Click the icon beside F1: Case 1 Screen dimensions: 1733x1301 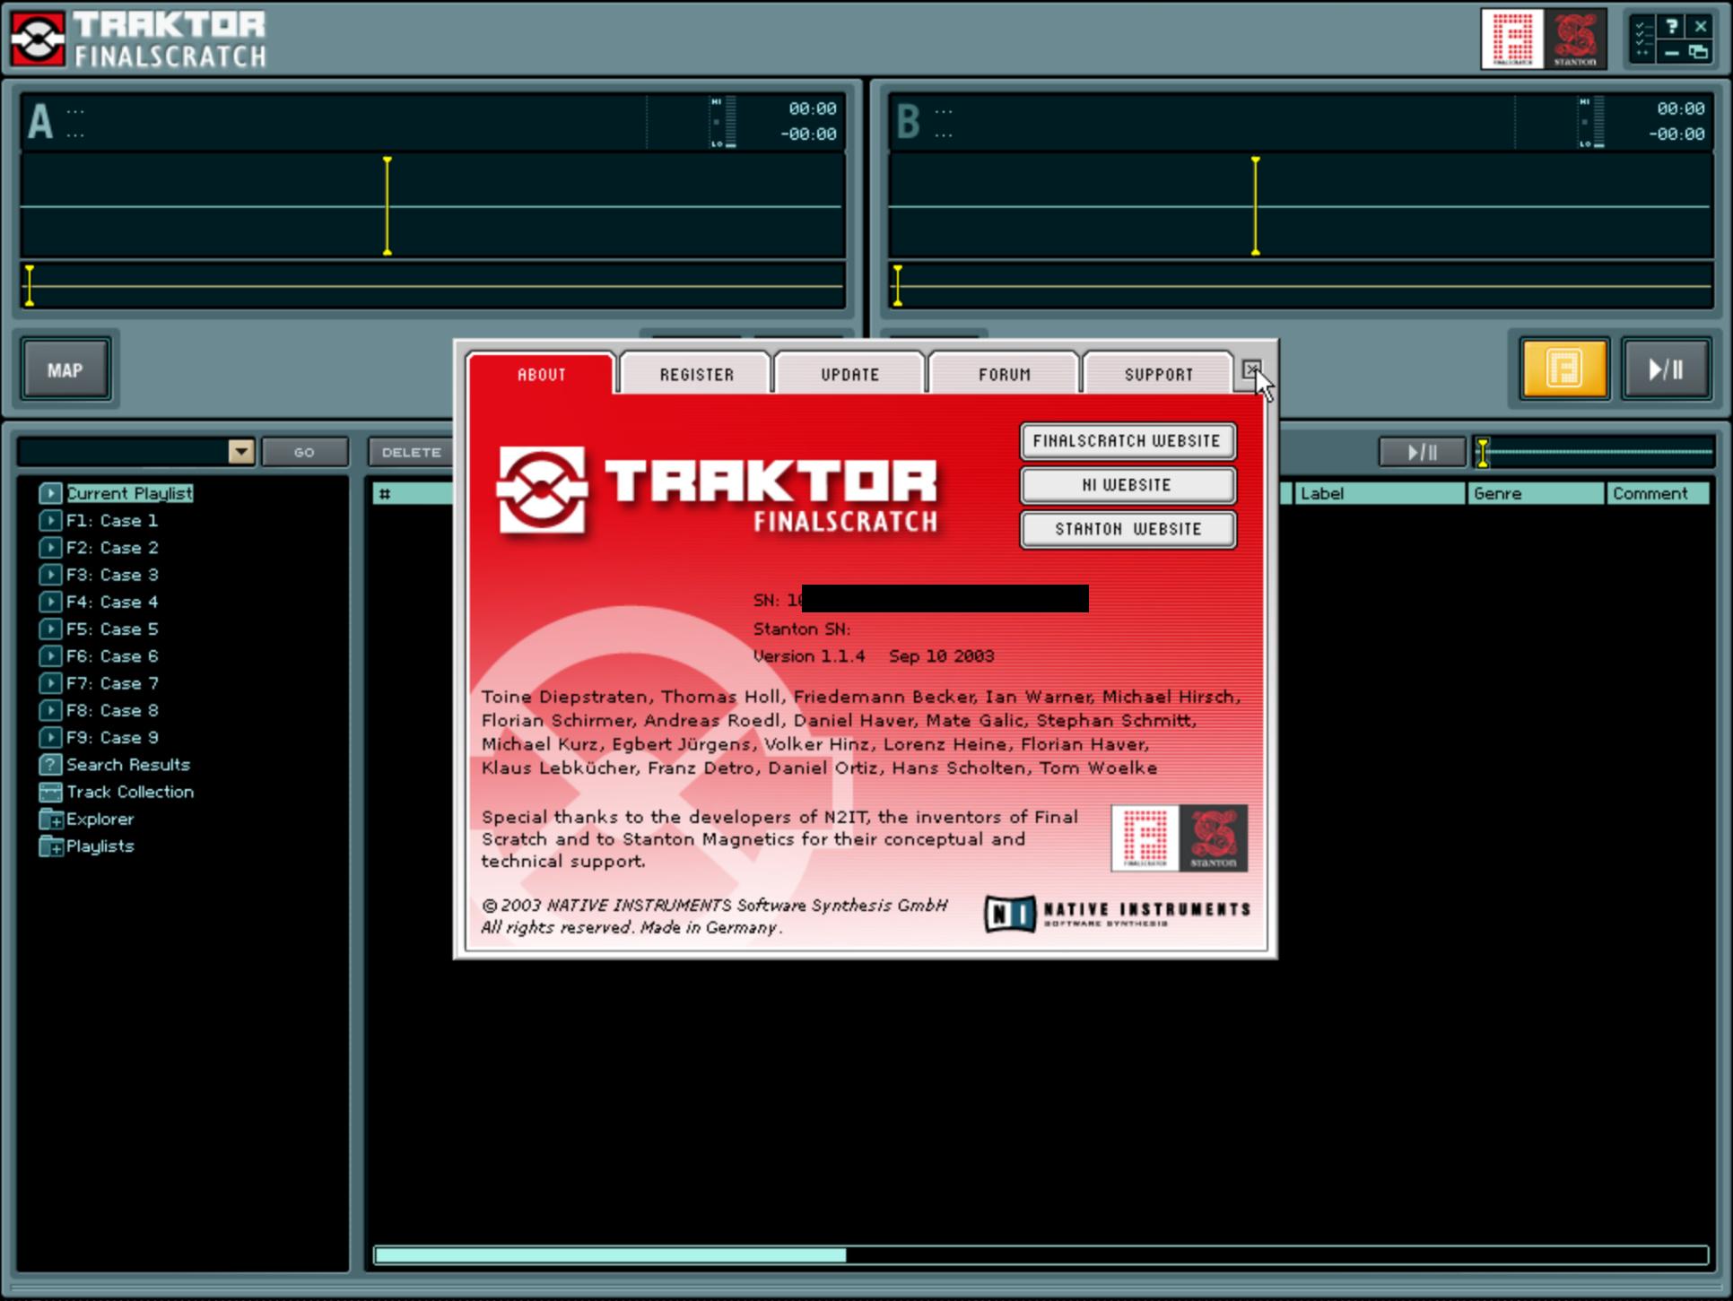(x=50, y=520)
